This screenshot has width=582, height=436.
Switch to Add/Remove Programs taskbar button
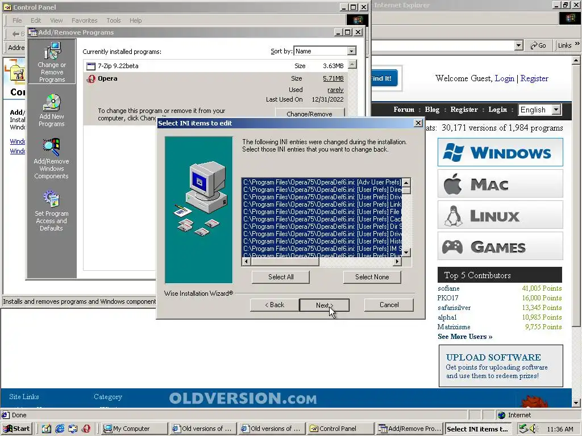click(409, 429)
